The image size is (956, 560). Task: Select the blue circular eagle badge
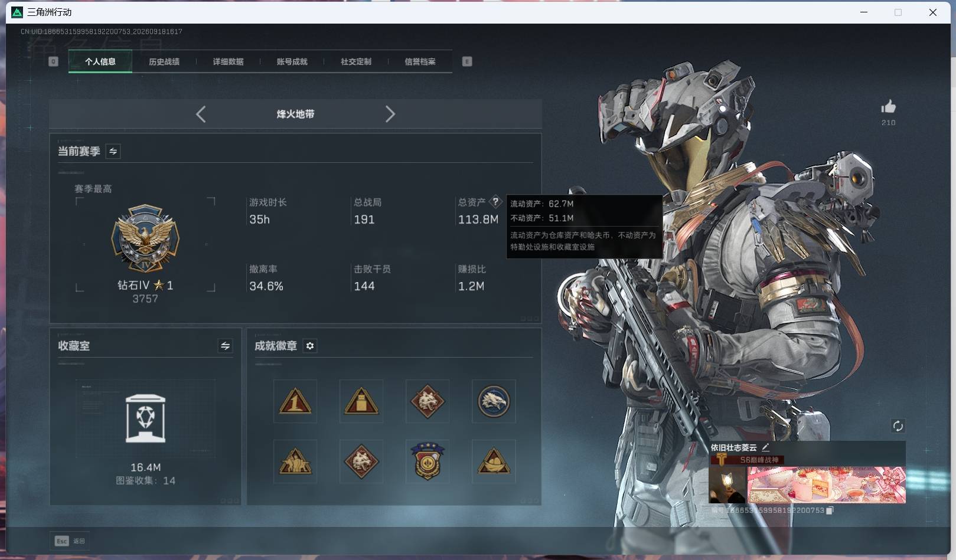pos(494,401)
